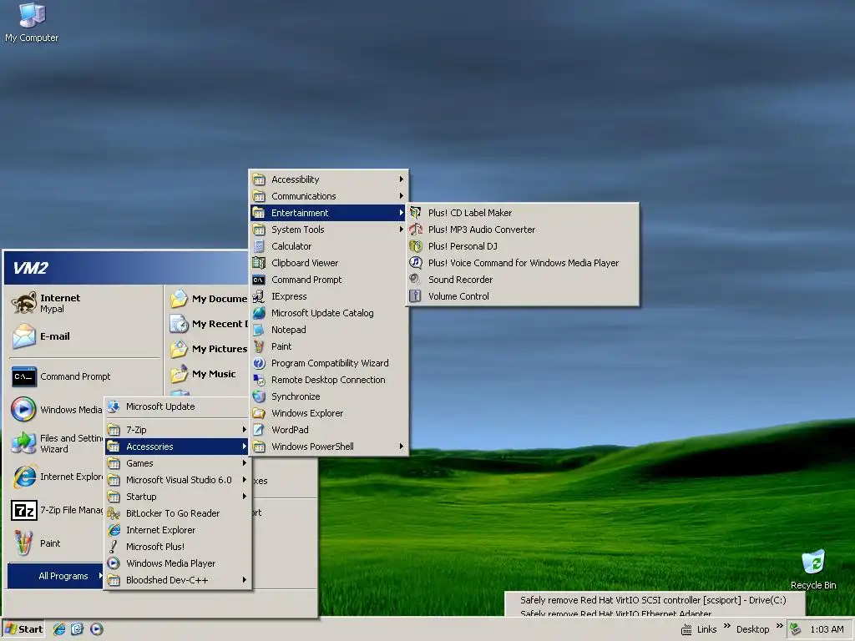Click the All Programs button
Viewport: 855px width, 641px height.
coord(55,576)
